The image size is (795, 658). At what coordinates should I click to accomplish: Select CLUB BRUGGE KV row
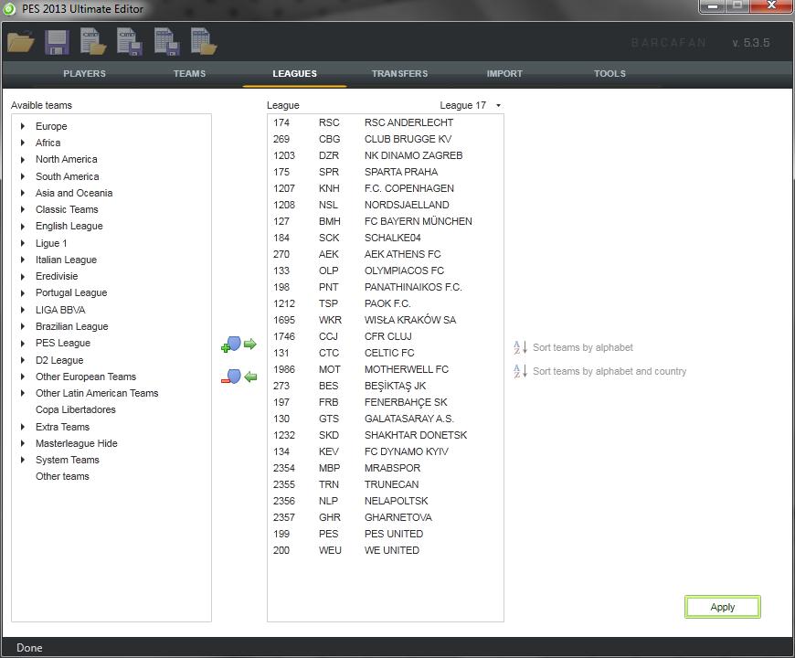(386, 139)
